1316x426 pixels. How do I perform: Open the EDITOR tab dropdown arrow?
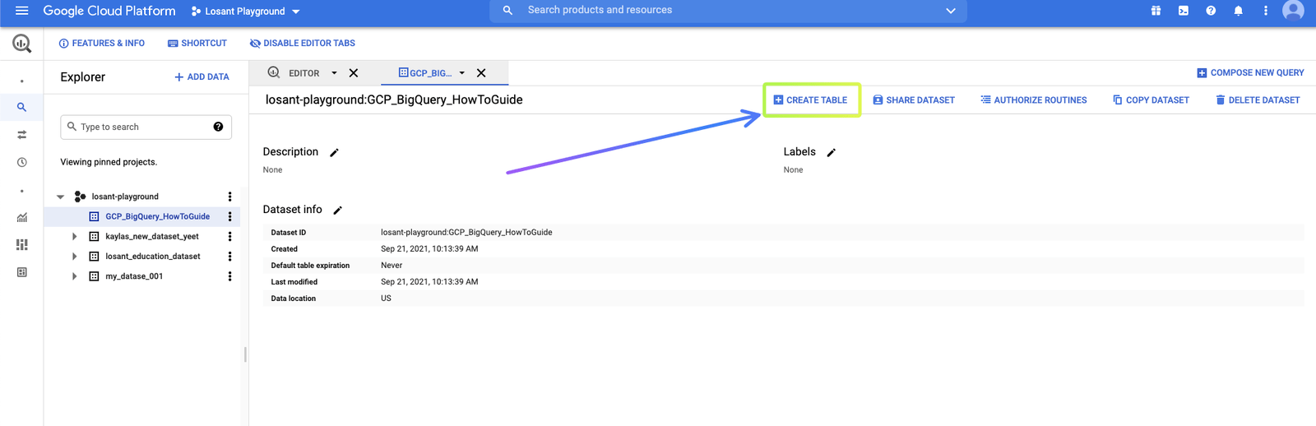coord(334,73)
